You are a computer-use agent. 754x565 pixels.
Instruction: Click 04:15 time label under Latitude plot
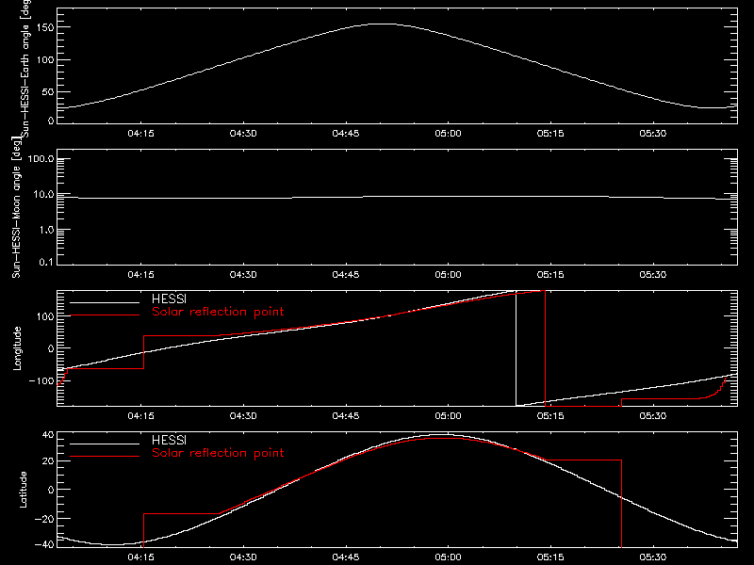(140, 557)
